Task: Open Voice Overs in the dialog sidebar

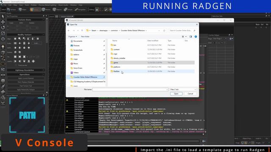Action: (x=78, y=68)
